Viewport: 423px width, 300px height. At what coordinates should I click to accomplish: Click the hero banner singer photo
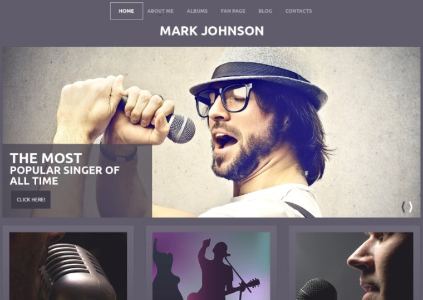211,132
